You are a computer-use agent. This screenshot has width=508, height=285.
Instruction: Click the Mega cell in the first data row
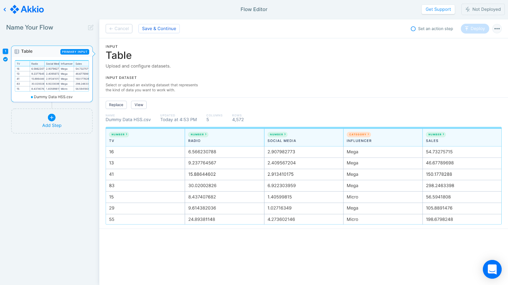pyautogui.click(x=352, y=152)
